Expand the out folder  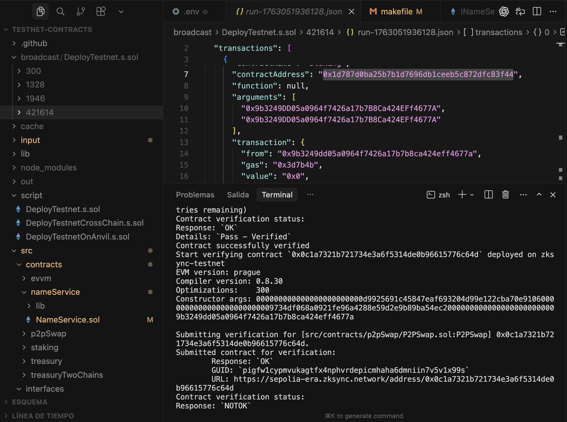81,181
